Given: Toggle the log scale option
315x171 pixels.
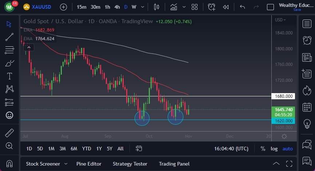Looking at the screenshot, I should pos(274,149).
